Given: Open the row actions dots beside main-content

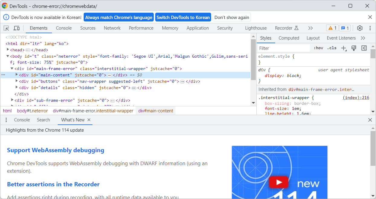Looking at the screenshot, I should click(x=3, y=75).
